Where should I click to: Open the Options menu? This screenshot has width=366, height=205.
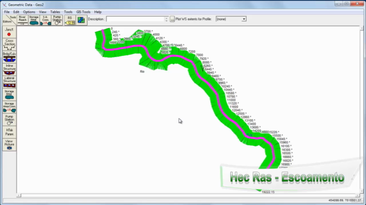(29, 12)
